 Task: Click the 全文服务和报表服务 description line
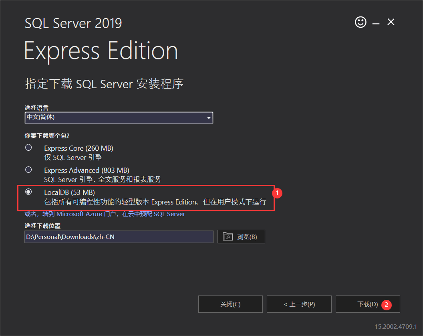(103, 180)
